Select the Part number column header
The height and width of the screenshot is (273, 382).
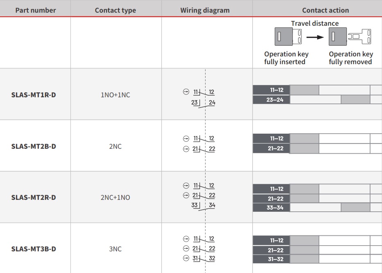pos(35,10)
